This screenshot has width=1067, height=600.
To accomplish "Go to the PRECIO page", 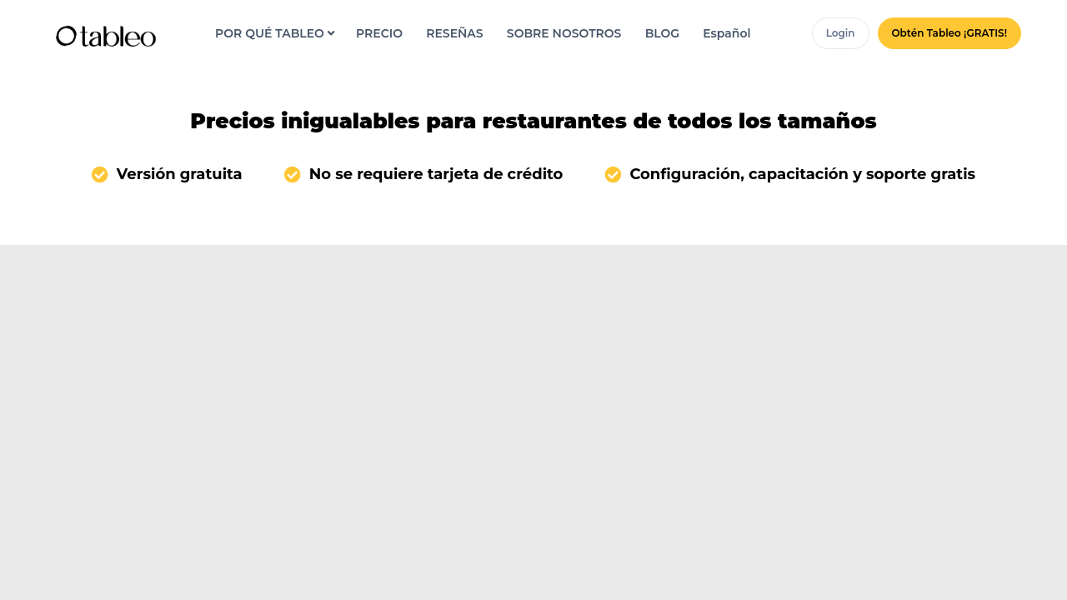I will pos(379,33).
